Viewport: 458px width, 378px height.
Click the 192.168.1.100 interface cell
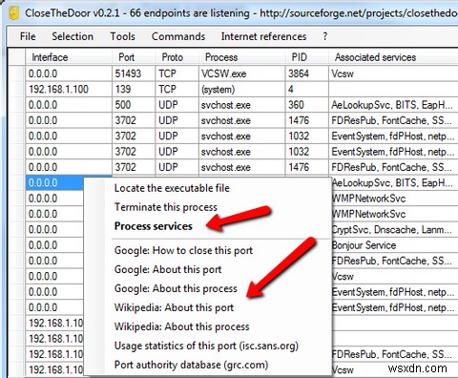pos(69,90)
